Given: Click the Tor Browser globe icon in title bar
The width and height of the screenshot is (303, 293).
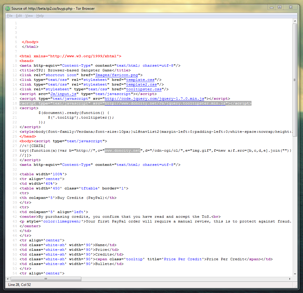Looking at the screenshot, I should click(x=8, y=9).
